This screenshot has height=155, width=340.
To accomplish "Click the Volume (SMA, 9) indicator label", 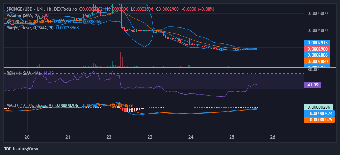I will pos(23,15).
